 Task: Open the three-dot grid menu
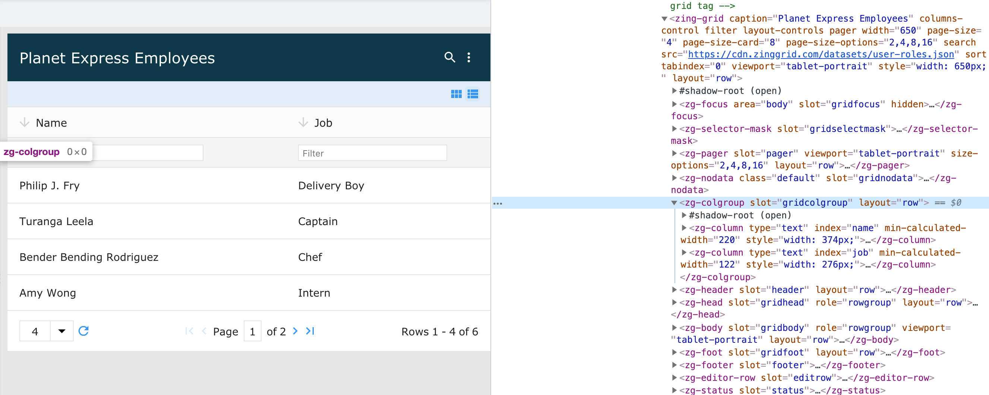coord(469,58)
